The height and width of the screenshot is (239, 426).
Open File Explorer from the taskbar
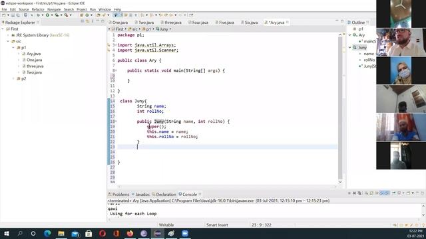click(x=61, y=233)
